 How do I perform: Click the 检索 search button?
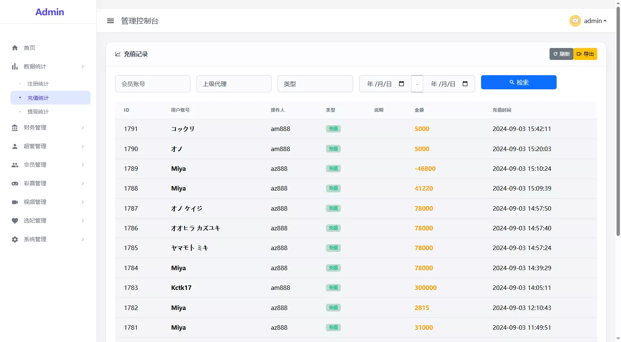pos(519,82)
